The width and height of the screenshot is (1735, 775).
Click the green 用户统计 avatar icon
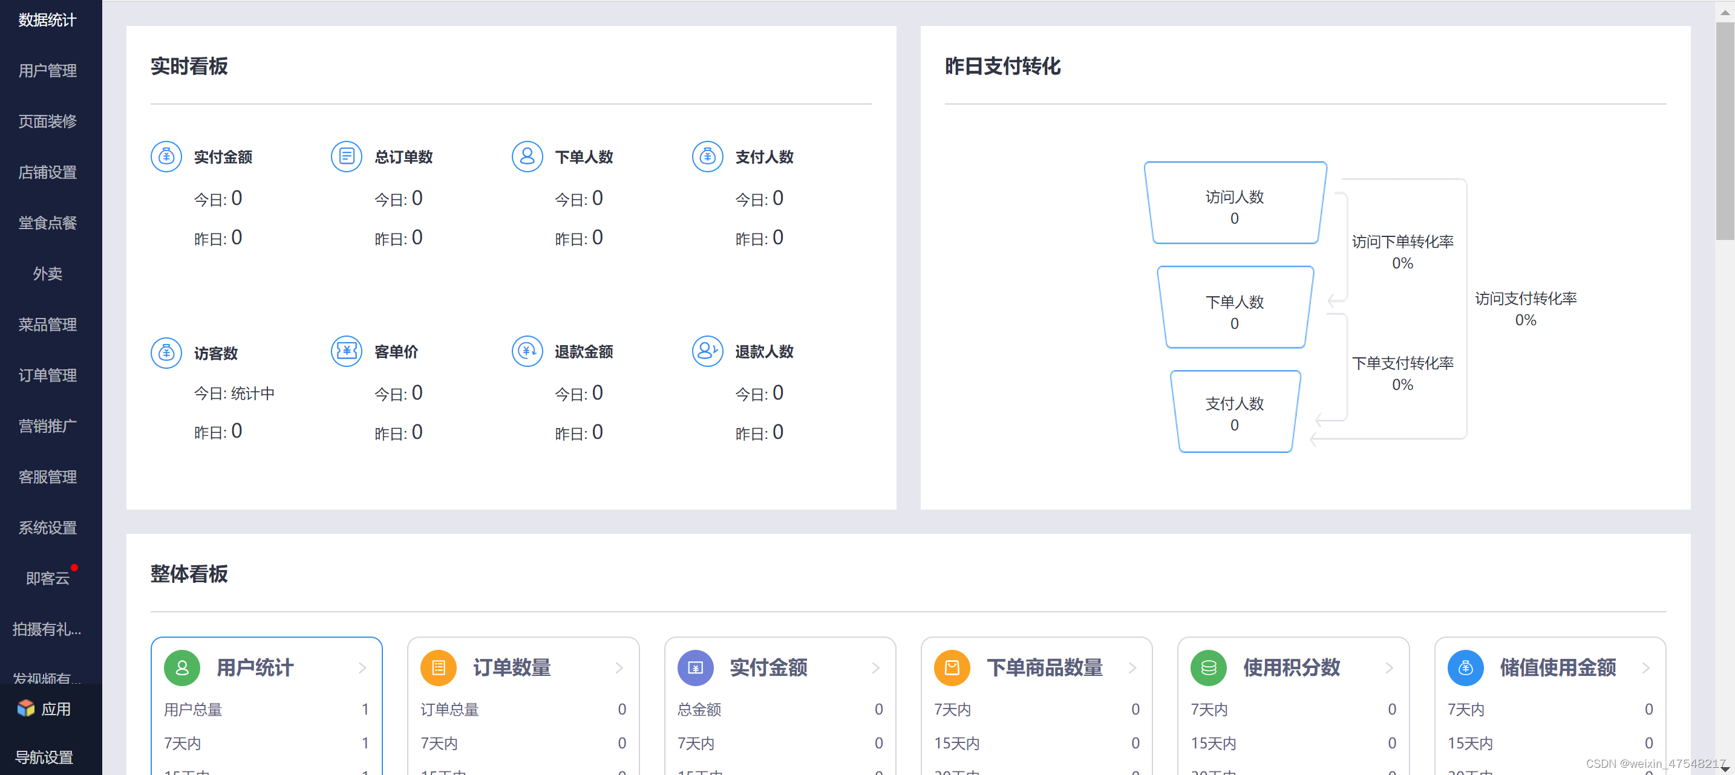tap(182, 667)
